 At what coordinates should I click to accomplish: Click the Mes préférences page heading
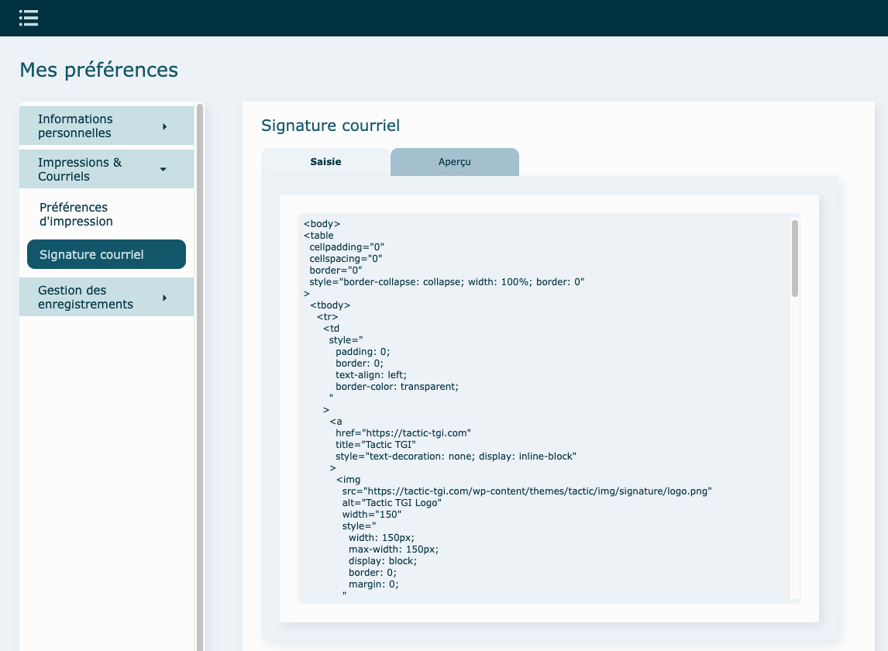point(98,70)
